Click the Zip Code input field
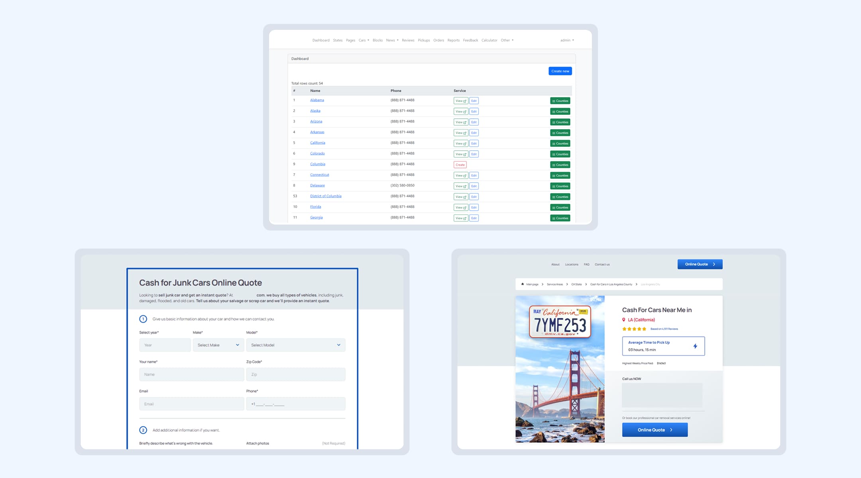The image size is (861, 478). (x=295, y=374)
